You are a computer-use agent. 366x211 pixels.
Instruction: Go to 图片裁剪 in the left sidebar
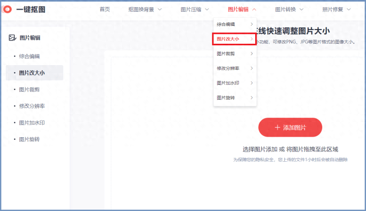tap(29, 89)
